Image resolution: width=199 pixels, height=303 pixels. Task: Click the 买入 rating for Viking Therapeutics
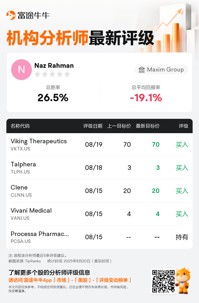point(182,145)
